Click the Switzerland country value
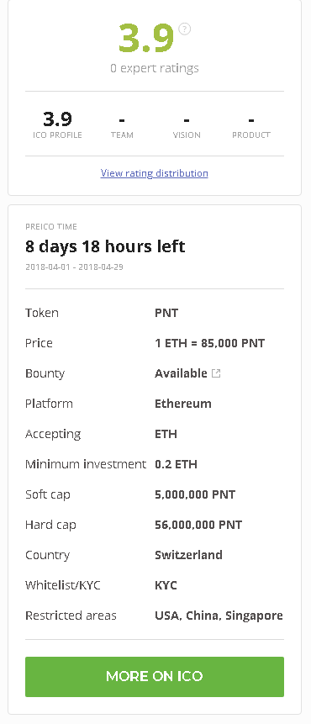 tap(189, 555)
